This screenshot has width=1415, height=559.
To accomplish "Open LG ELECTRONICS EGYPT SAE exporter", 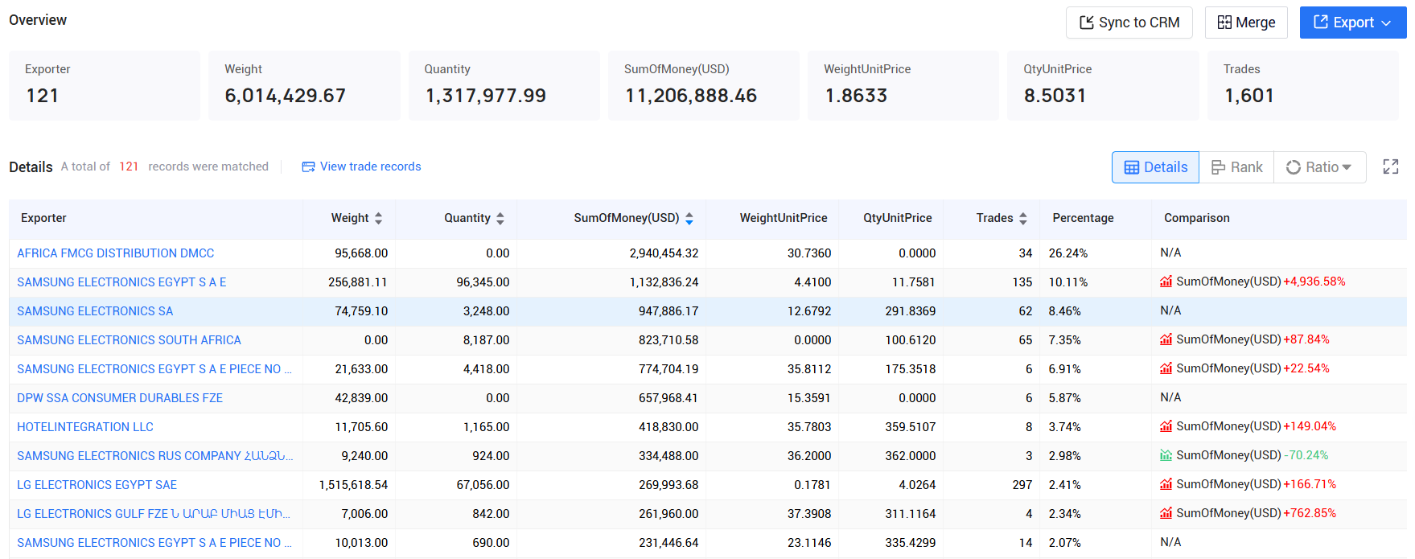I will coord(97,485).
